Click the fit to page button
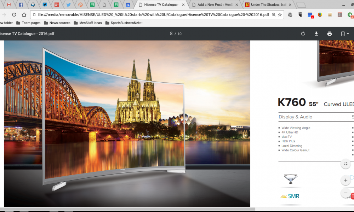 coord(345,164)
